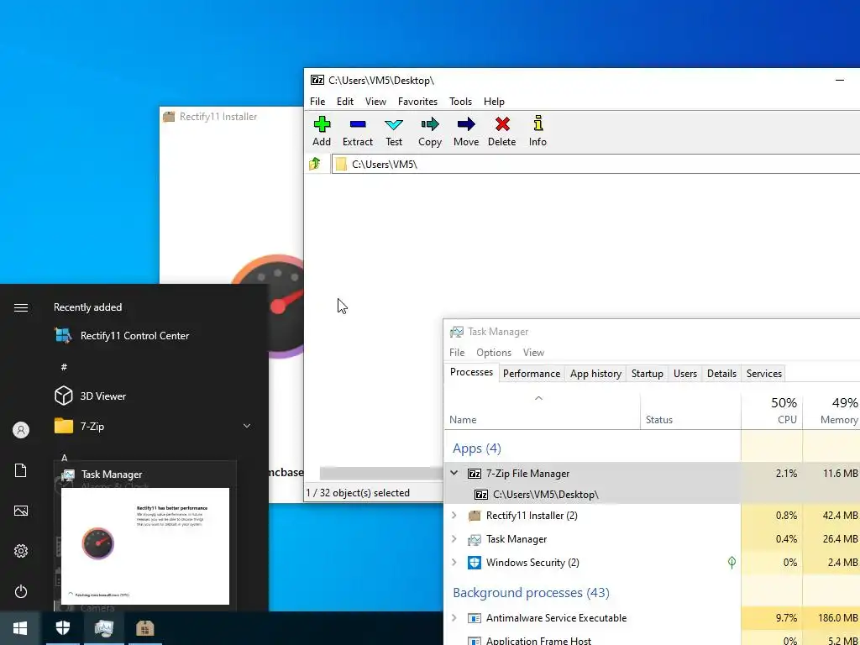This screenshot has height=645, width=860.
Task: Click the green leaf suspended status icon
Action: coord(732,562)
